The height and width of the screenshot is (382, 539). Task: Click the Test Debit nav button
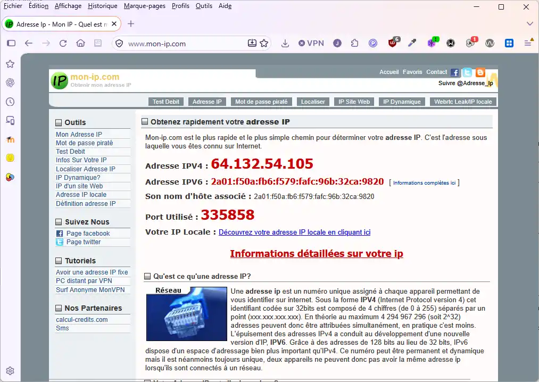tap(166, 102)
